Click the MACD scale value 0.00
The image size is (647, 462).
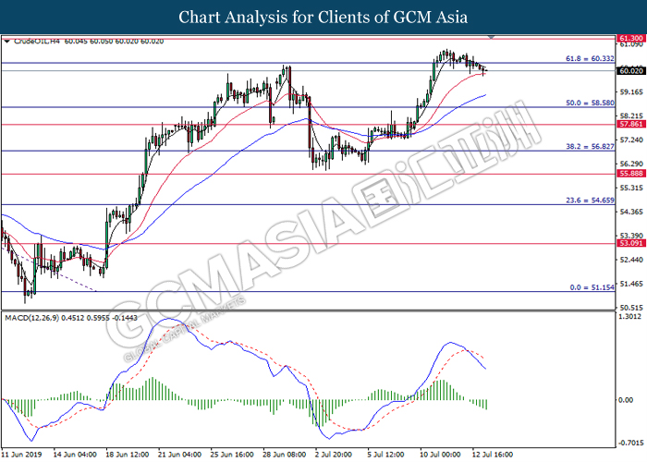click(626, 400)
